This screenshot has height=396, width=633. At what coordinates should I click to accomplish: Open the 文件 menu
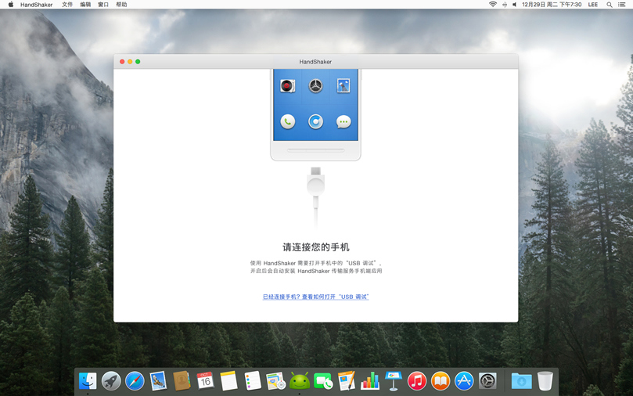[x=67, y=5]
